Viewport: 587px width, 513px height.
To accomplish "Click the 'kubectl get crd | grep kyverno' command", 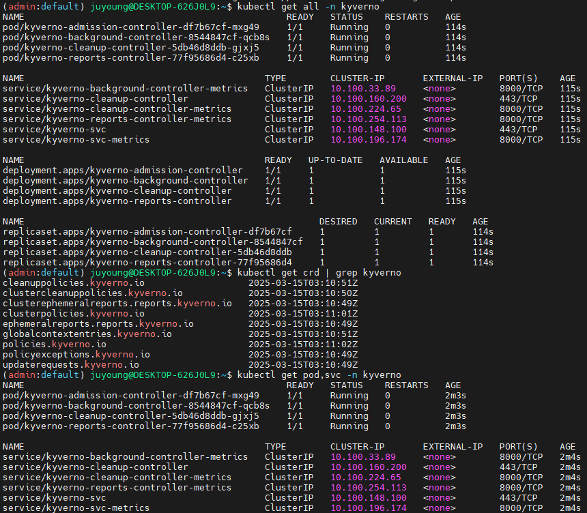I will coord(319,272).
